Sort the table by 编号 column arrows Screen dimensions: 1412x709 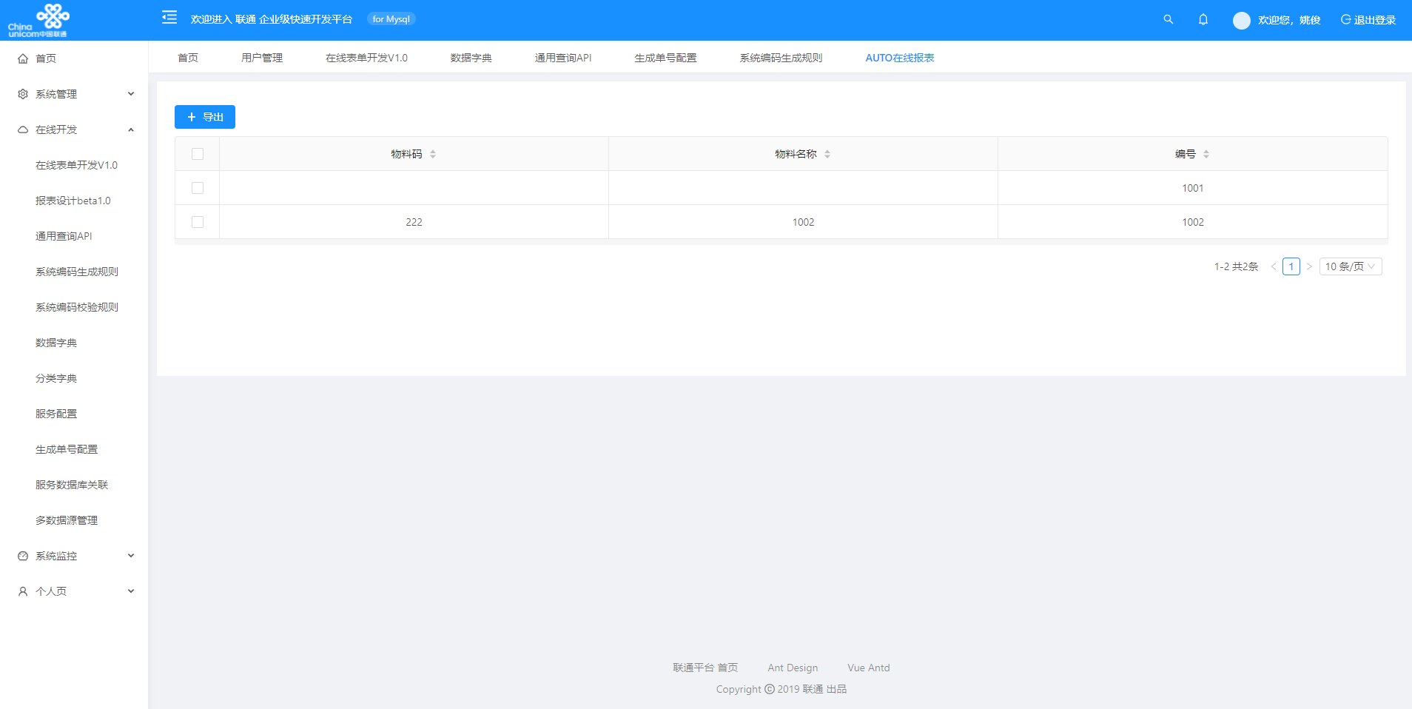(1206, 154)
